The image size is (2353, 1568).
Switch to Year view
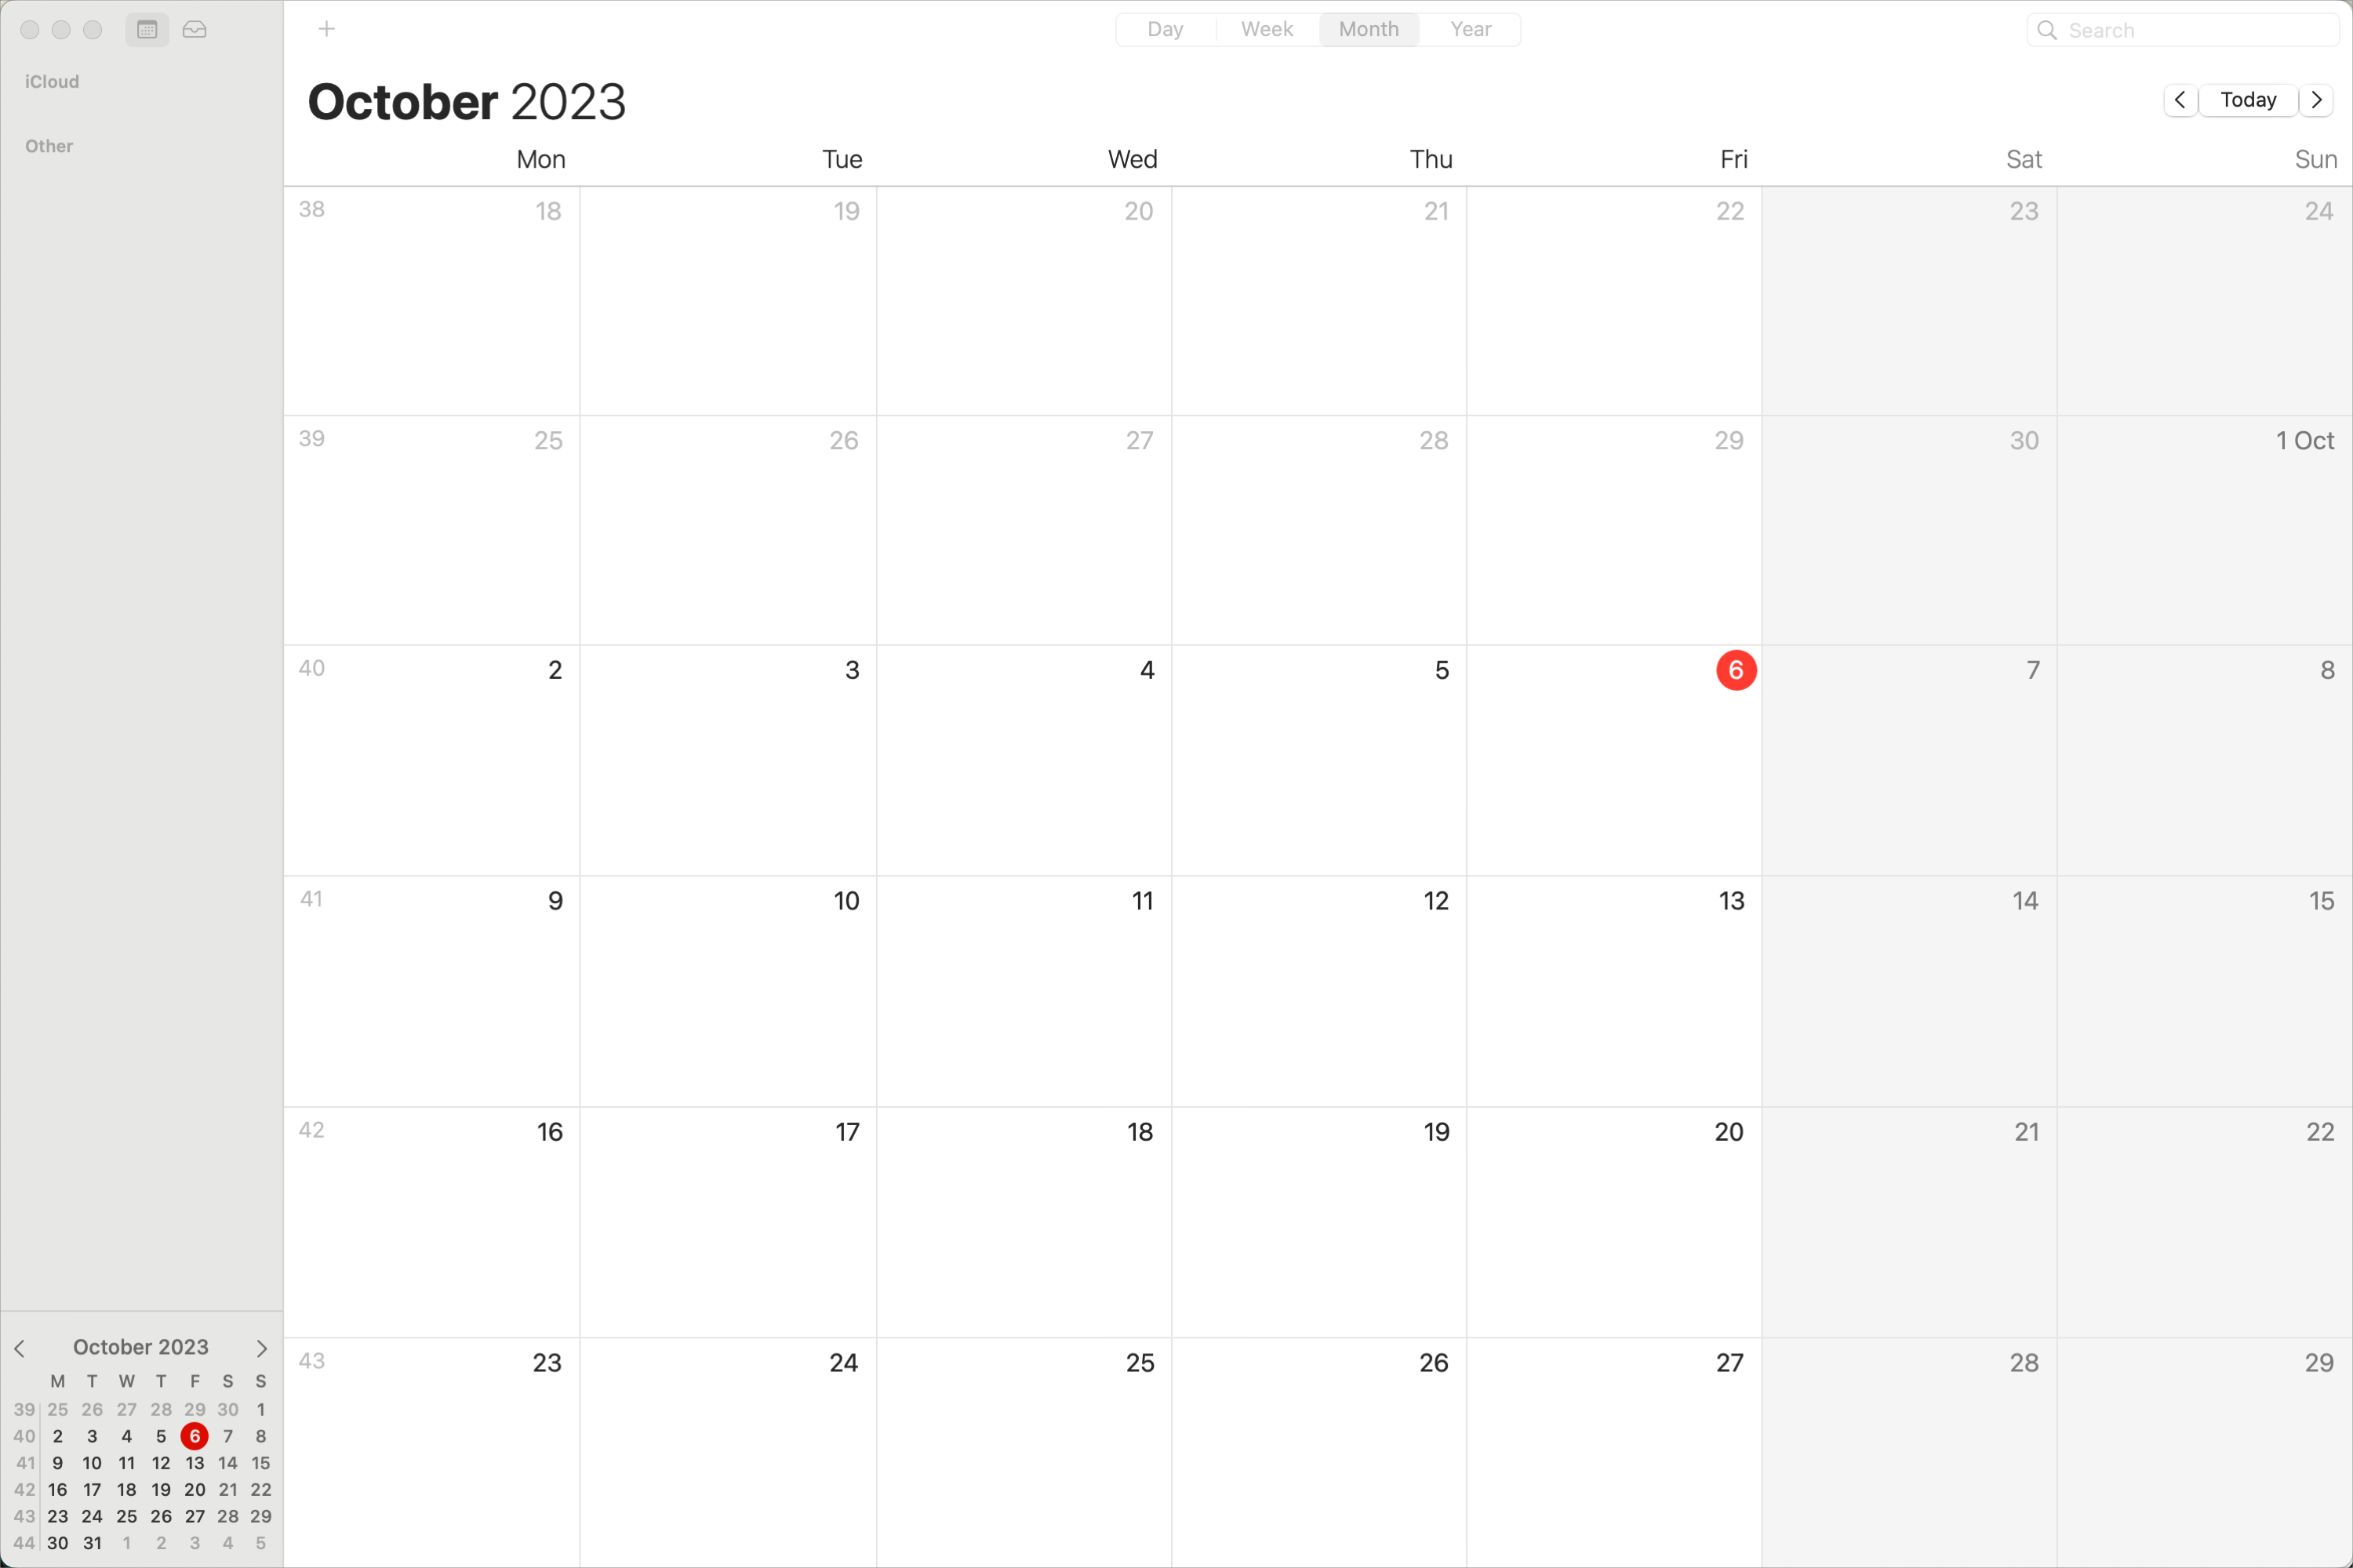1469,28
